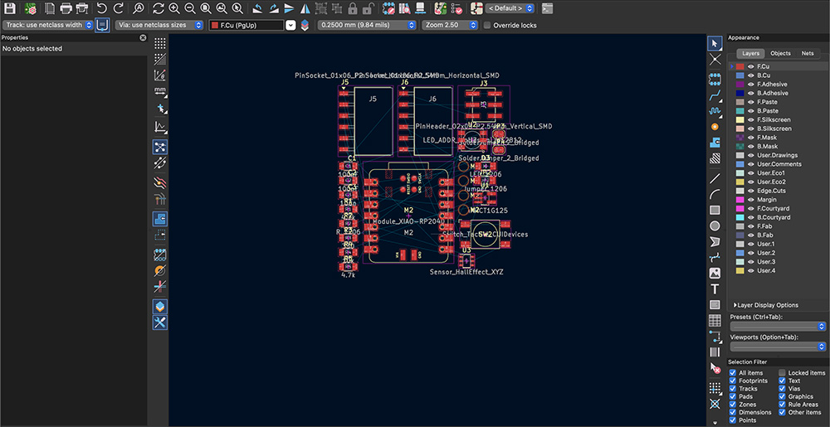Image resolution: width=830 pixels, height=427 pixels.
Task: Close the Properties panel
Action: 143,38
